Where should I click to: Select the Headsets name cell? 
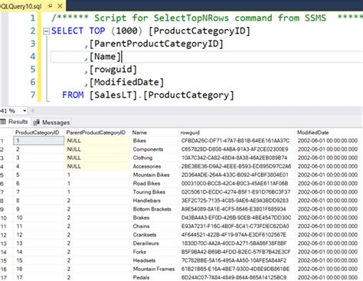(x=144, y=260)
